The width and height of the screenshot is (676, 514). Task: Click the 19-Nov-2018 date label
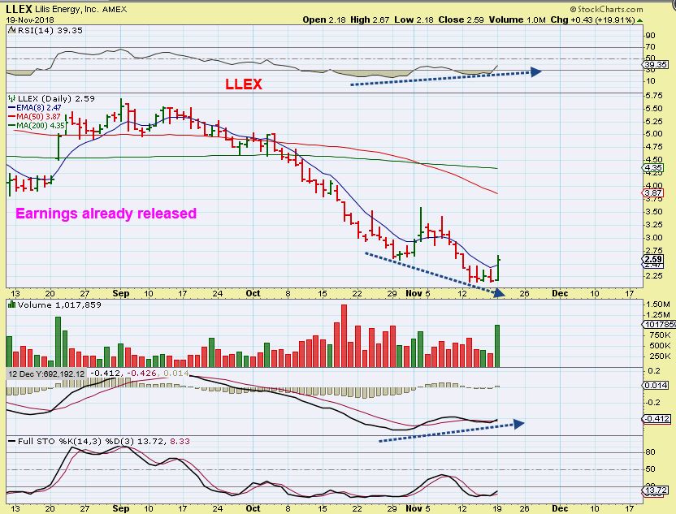30,19
